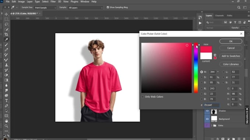Image resolution: width=250 pixels, height=140 pixels.
Task: Click the search magnifier in options bar
Action: click(239, 7)
